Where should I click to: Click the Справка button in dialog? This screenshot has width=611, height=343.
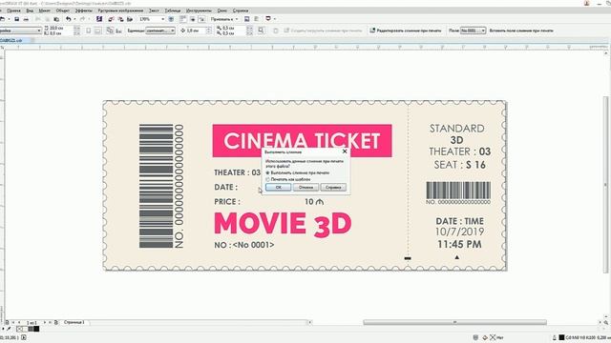(x=333, y=187)
